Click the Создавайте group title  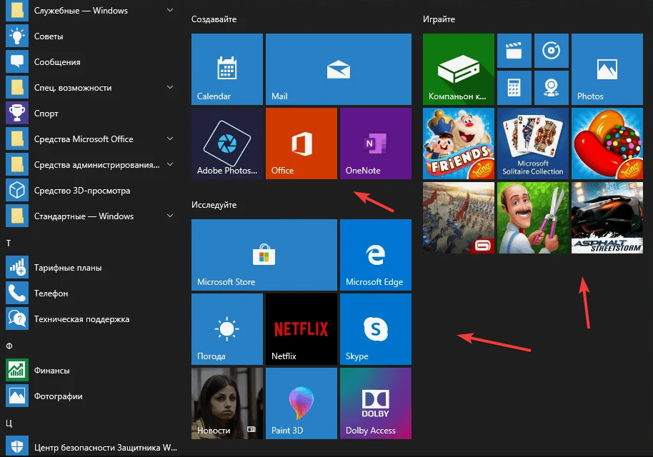coord(214,19)
